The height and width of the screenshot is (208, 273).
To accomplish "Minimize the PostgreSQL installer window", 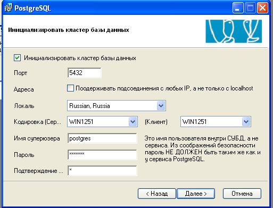I will point(237,8).
